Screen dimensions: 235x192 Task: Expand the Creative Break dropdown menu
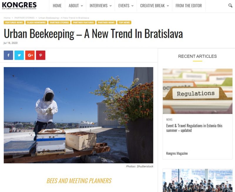click(155, 6)
